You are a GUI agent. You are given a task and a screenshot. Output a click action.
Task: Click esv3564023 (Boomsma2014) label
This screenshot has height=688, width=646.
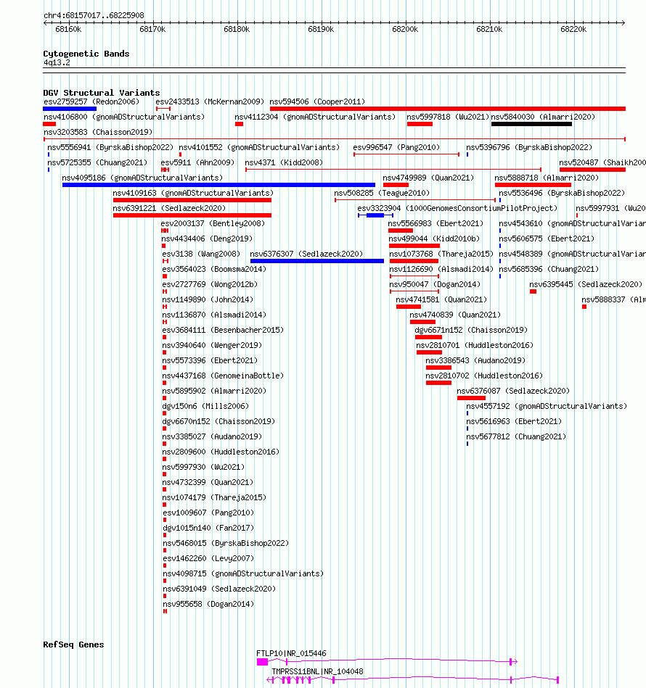[214, 269]
